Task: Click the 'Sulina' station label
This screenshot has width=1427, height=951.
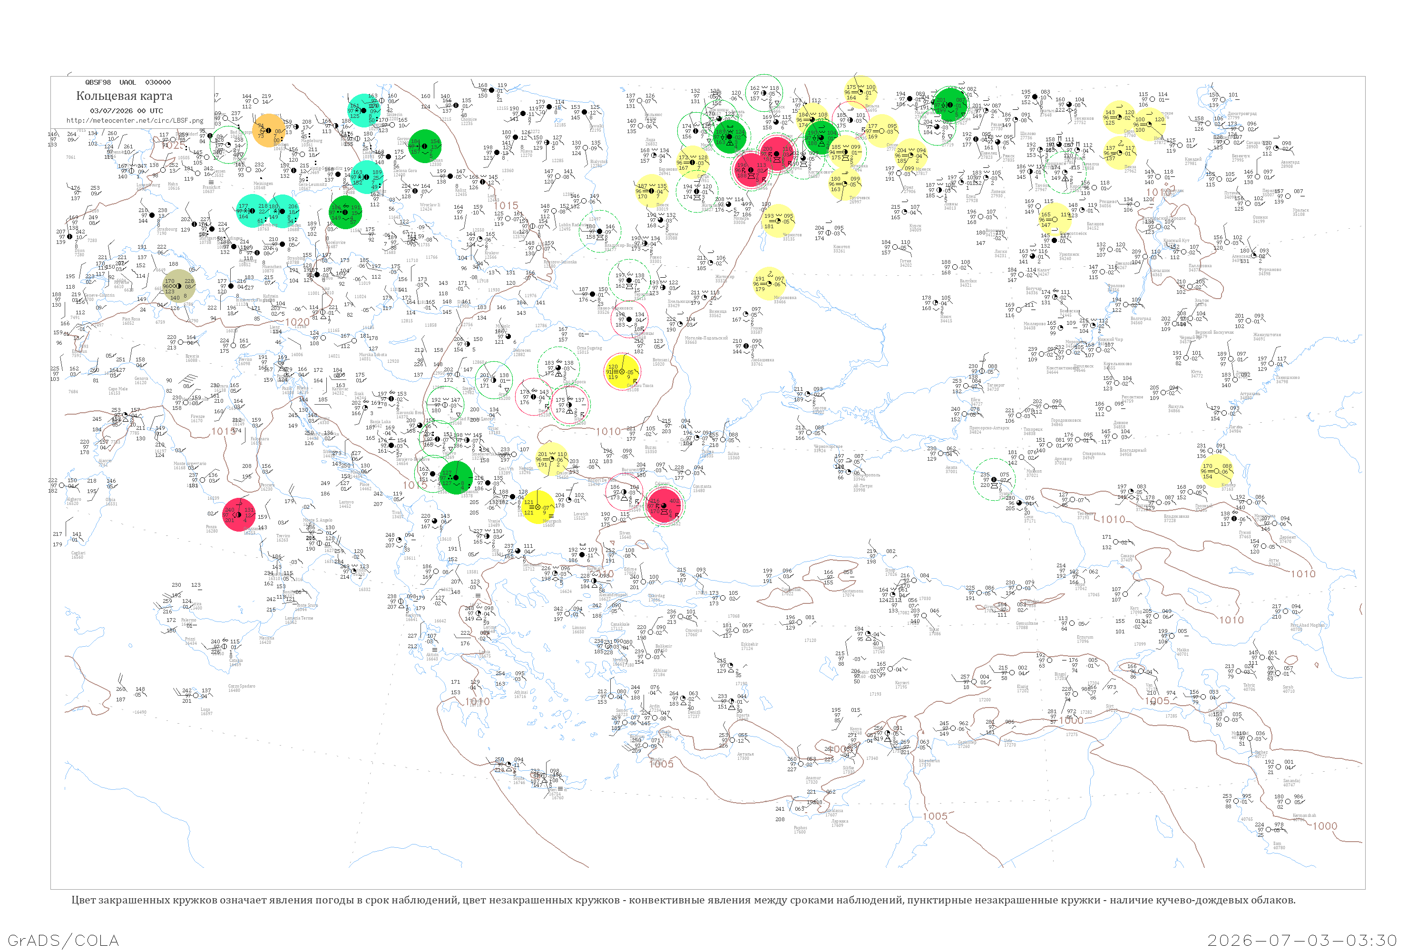Action: coord(733,454)
